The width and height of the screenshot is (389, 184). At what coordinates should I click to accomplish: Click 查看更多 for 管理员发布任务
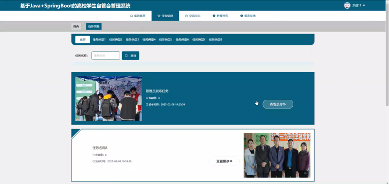[278, 104]
